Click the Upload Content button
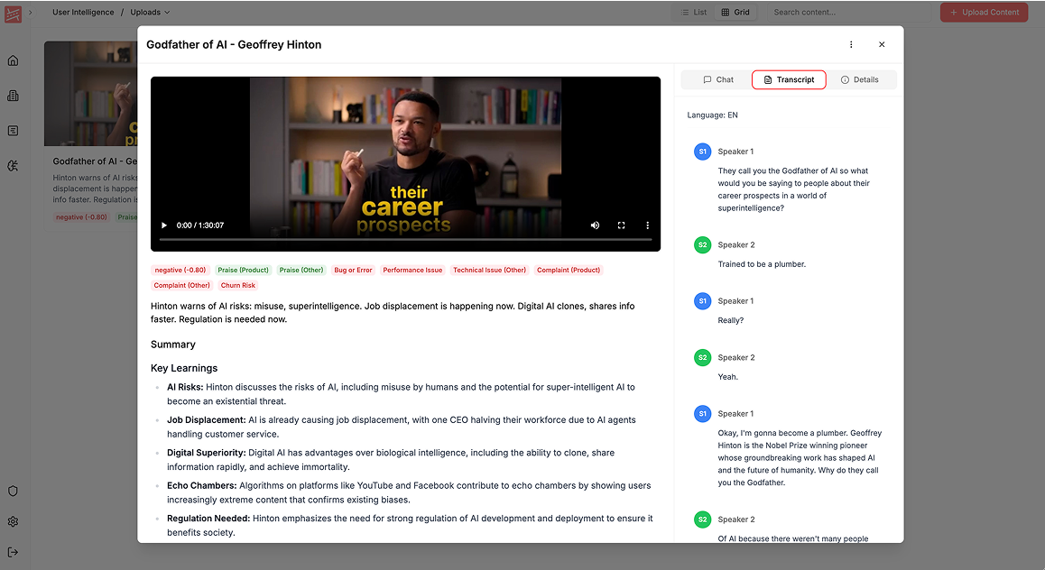 pyautogui.click(x=984, y=12)
